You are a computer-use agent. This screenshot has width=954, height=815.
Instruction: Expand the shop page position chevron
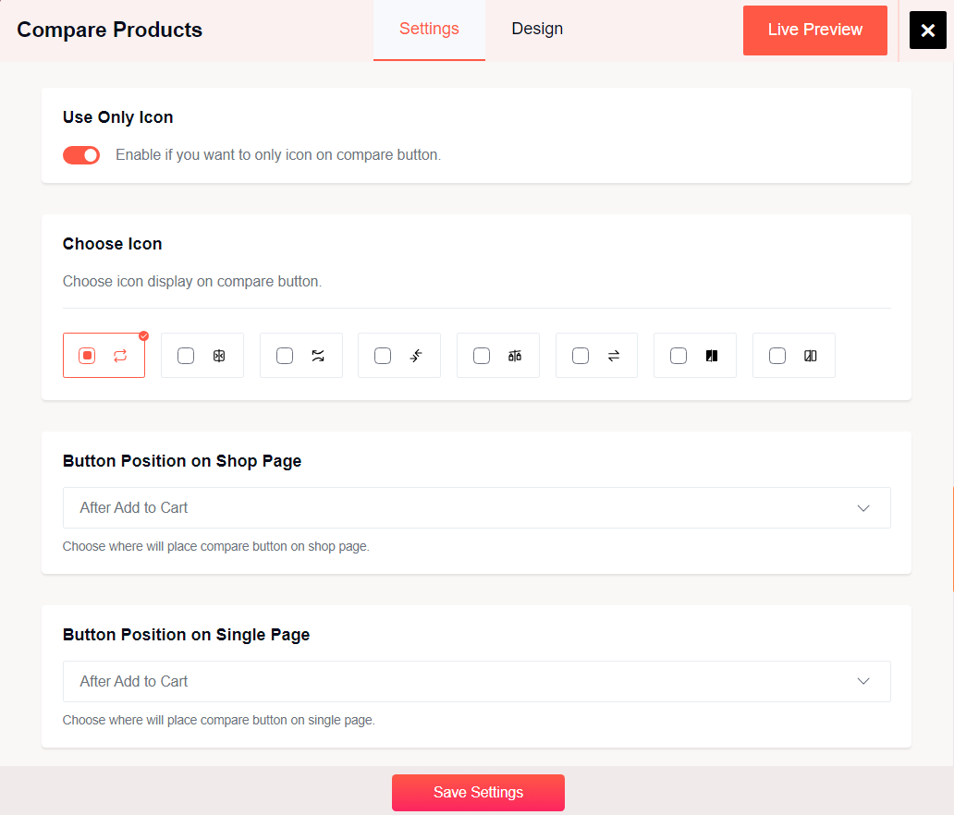(x=863, y=507)
